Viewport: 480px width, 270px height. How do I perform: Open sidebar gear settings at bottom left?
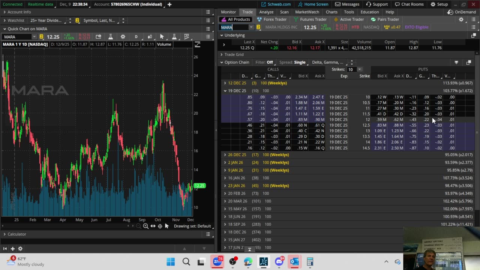click(x=20, y=249)
